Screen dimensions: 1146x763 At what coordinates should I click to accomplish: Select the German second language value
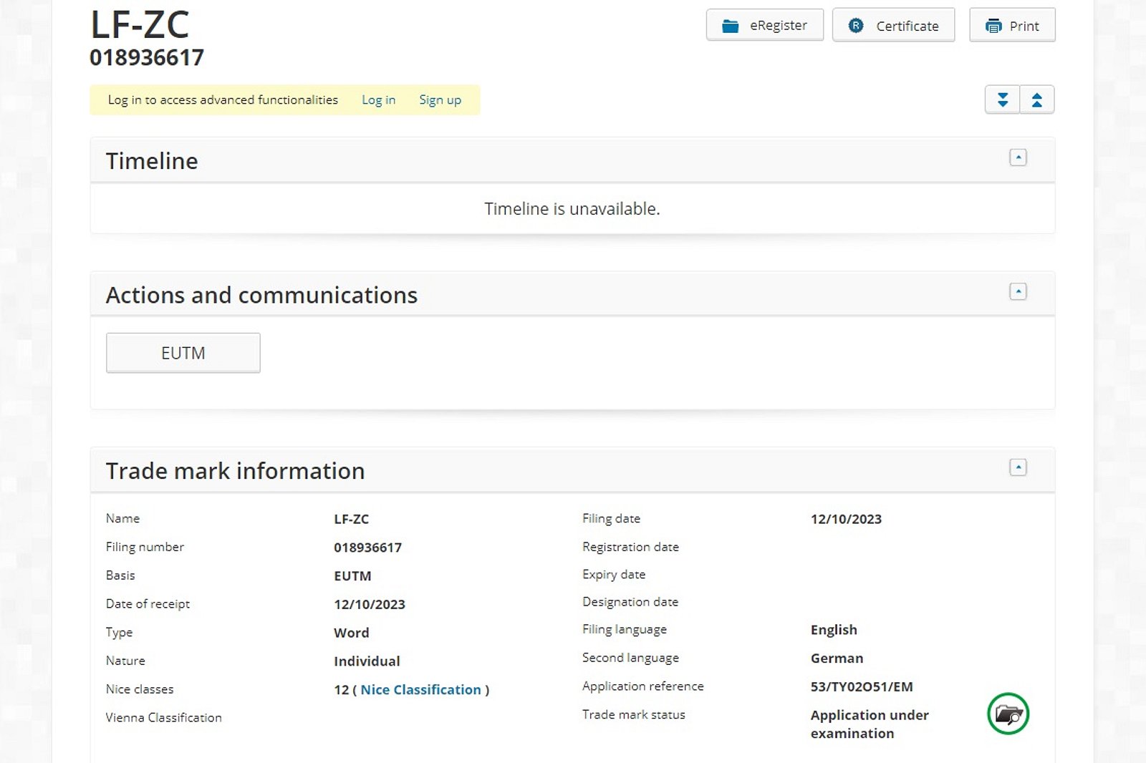pyautogui.click(x=837, y=658)
